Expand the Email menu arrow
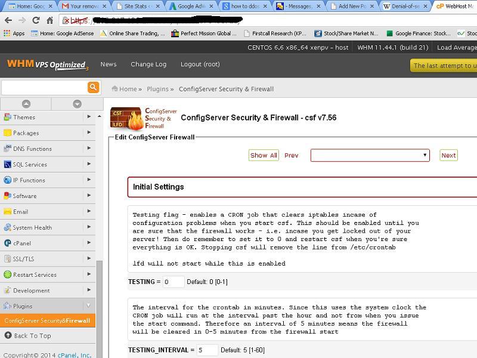 coord(89,211)
